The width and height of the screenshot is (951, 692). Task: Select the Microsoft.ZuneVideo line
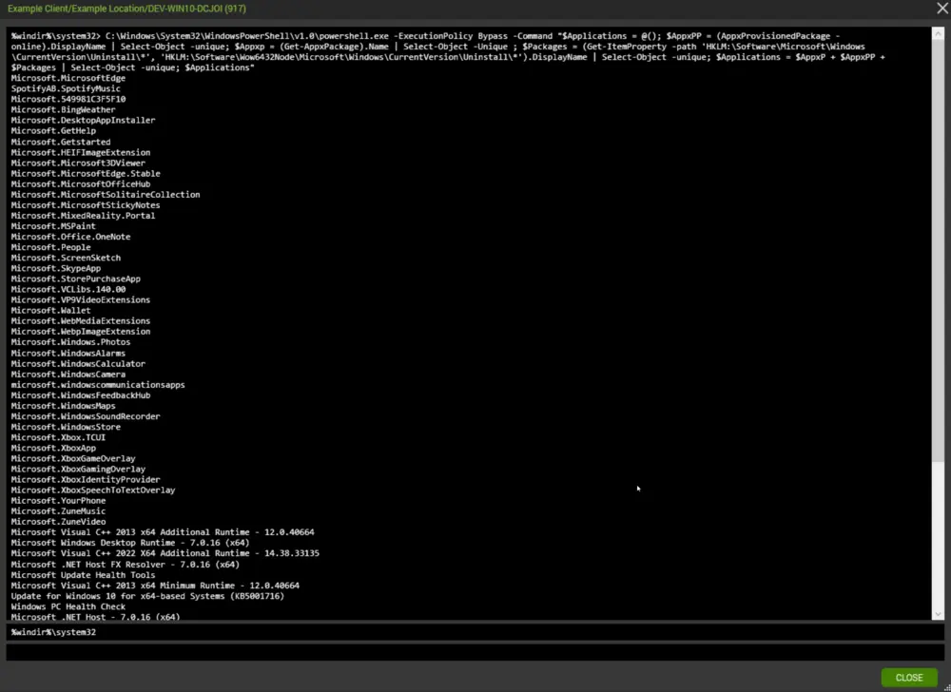point(58,522)
